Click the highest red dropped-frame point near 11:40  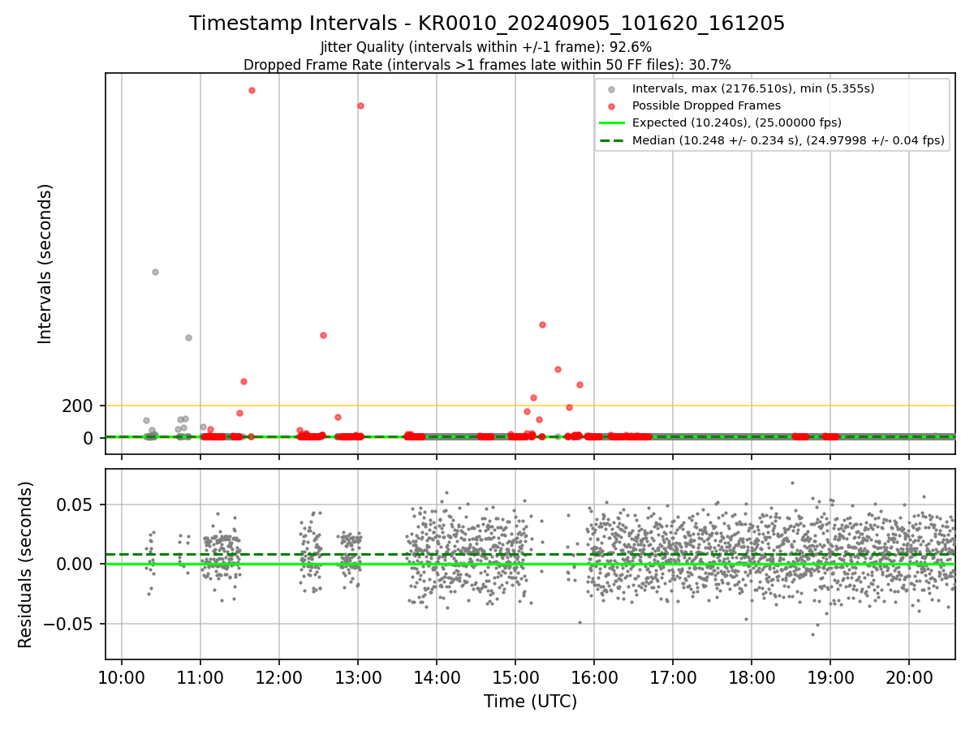(x=252, y=90)
